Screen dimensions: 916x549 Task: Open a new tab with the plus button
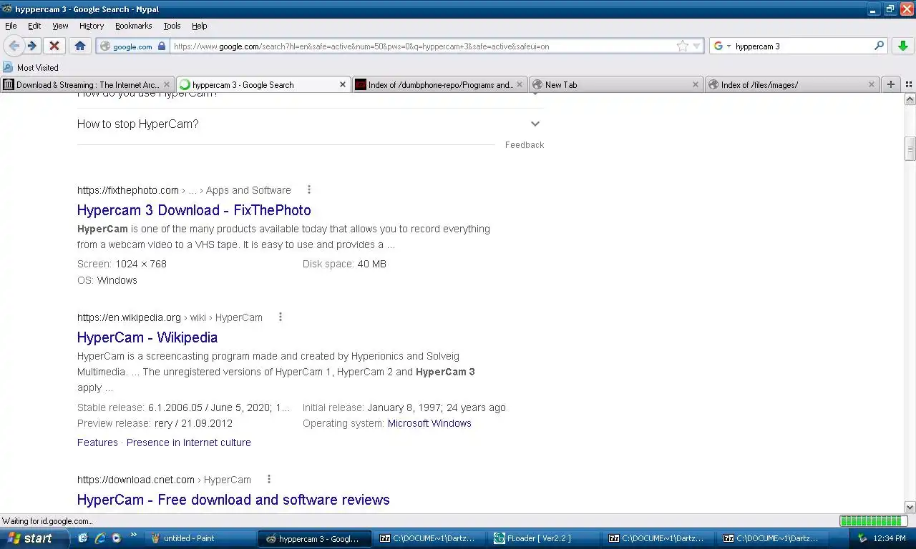click(x=890, y=84)
